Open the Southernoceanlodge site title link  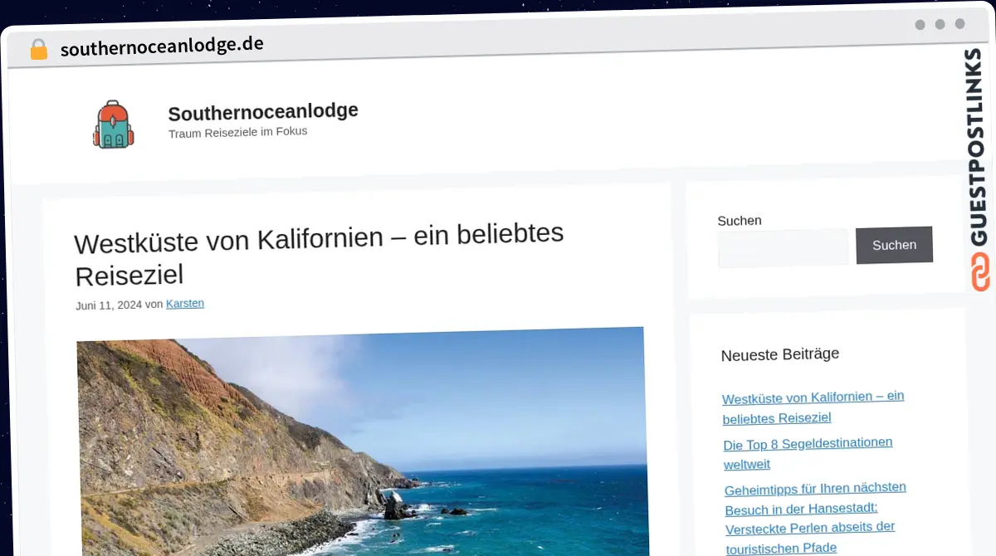coord(262,111)
